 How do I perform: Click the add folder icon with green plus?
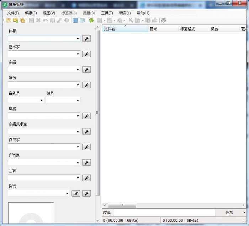[x=16, y=20]
